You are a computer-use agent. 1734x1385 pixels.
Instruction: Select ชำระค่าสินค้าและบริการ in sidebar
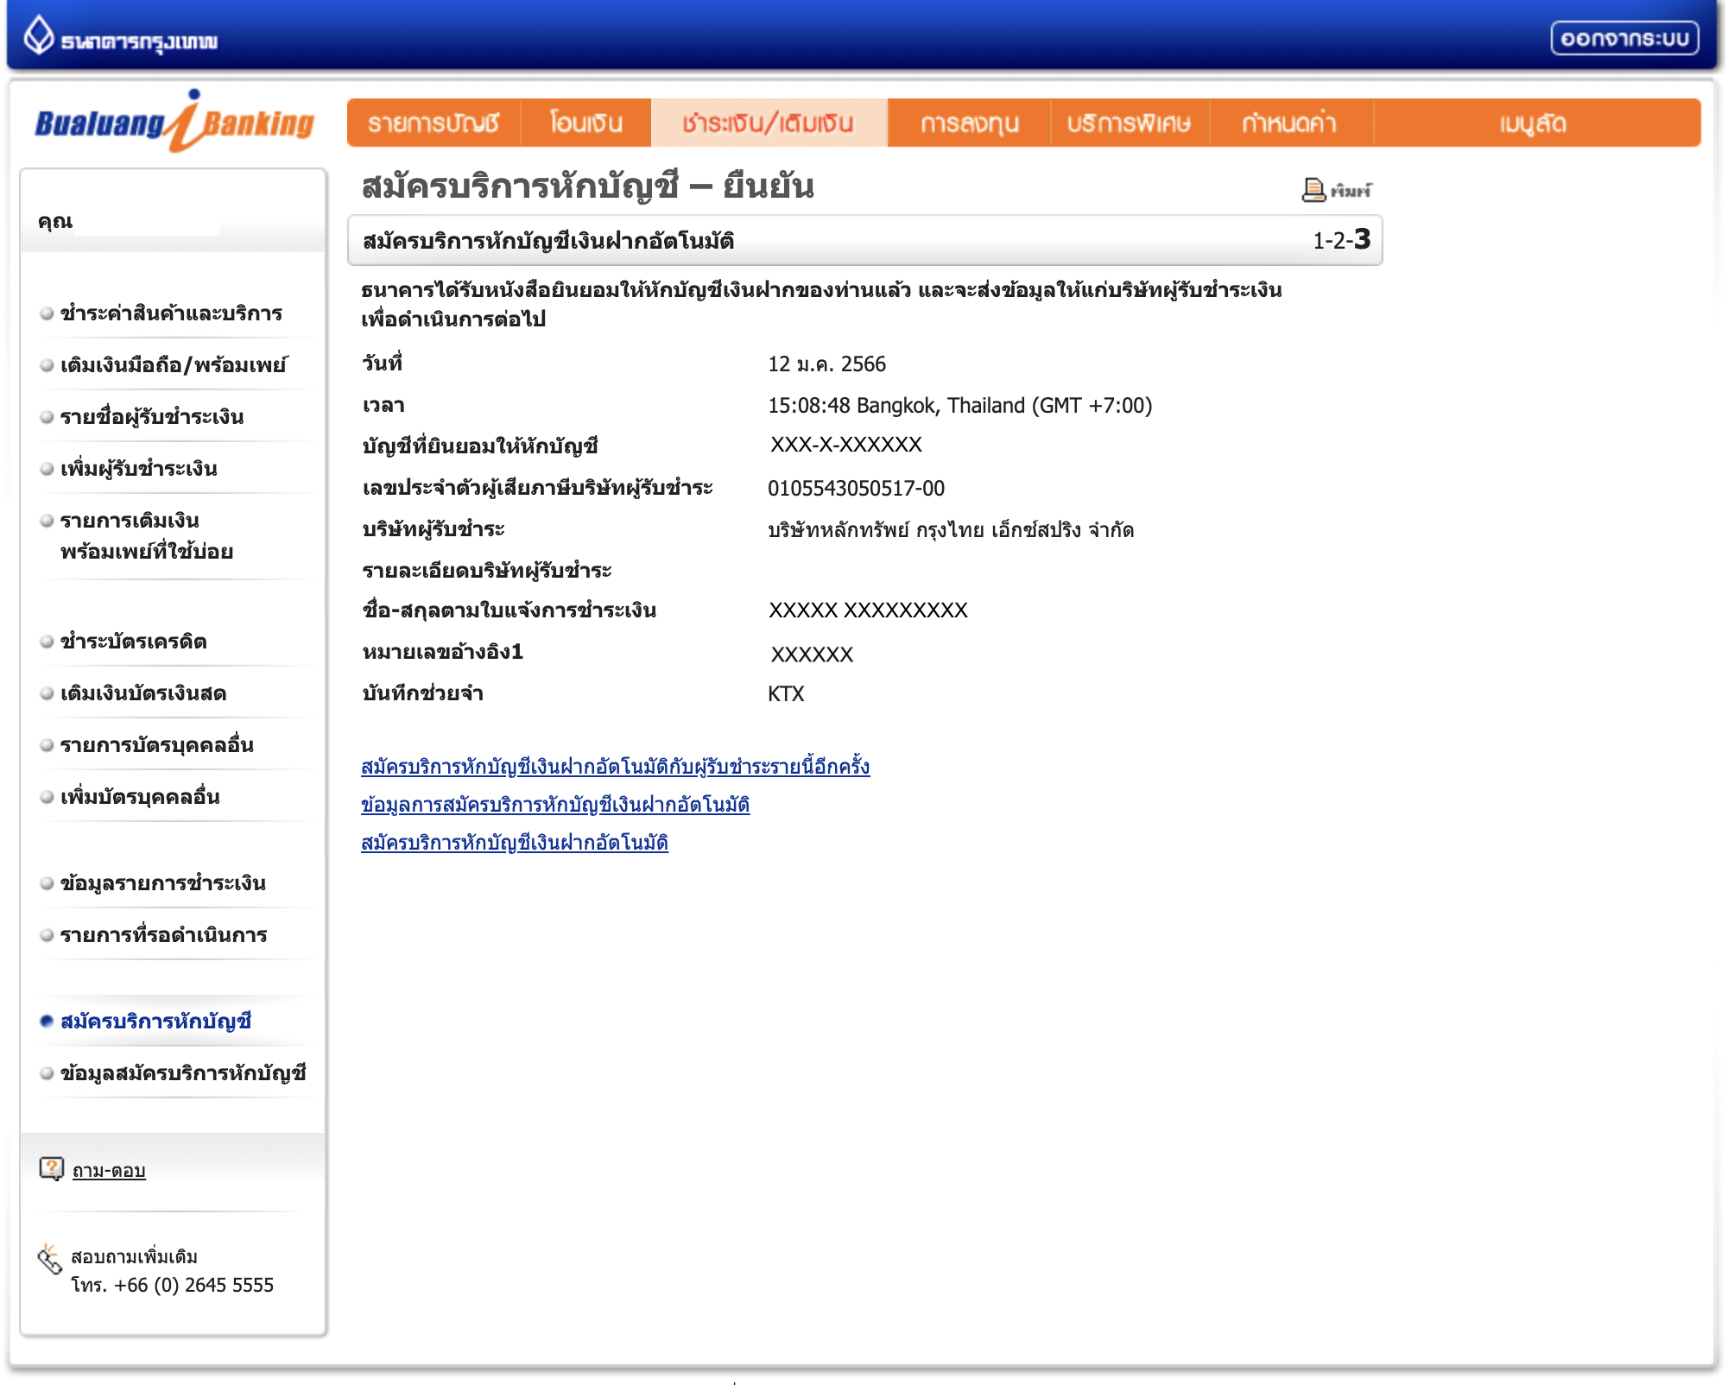pyautogui.click(x=171, y=313)
